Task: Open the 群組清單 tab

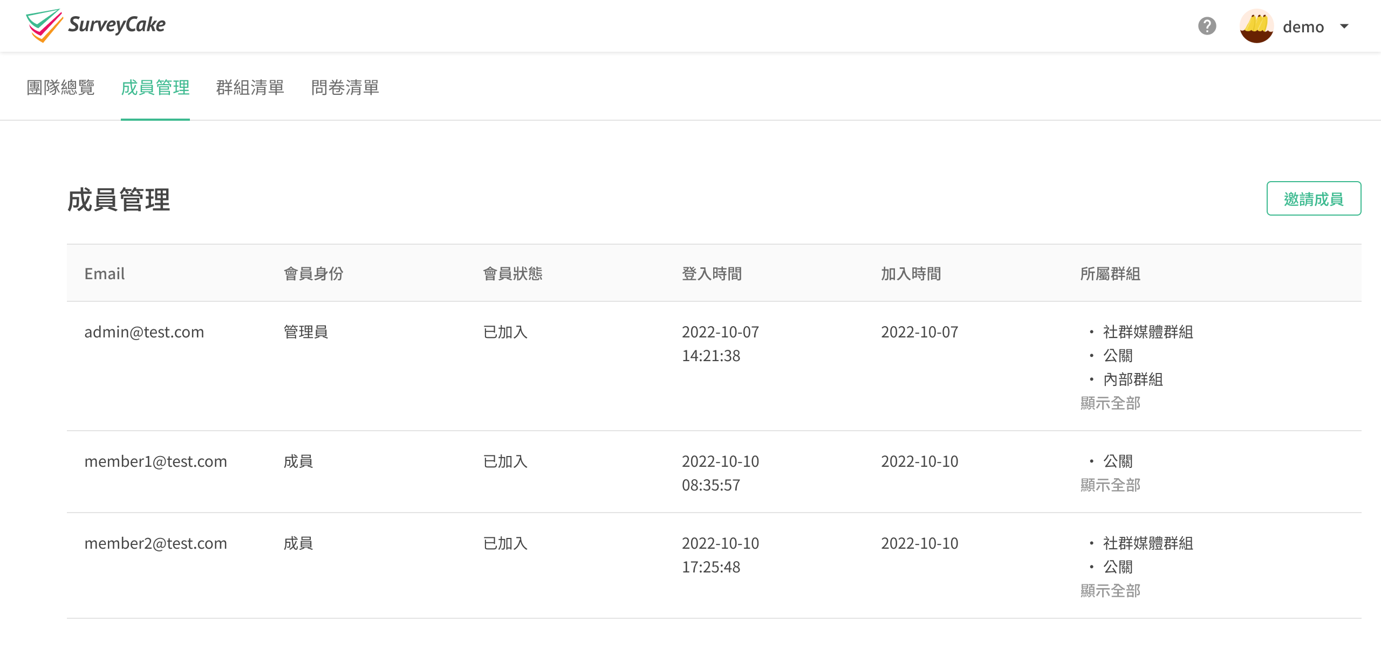Action: tap(250, 87)
